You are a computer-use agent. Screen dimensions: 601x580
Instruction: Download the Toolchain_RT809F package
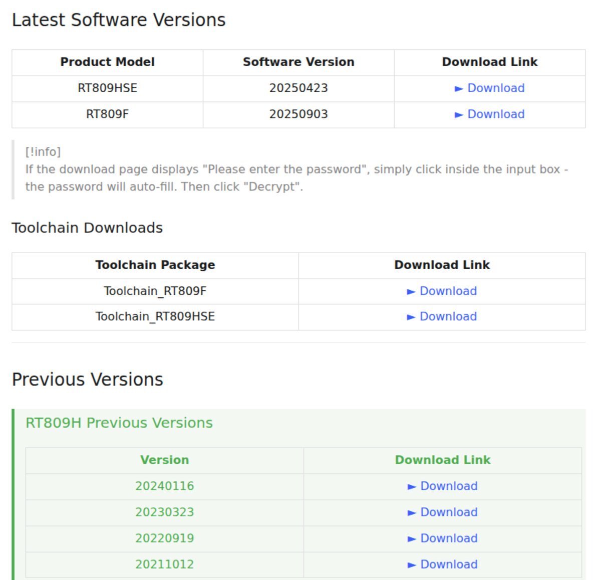[x=442, y=291]
